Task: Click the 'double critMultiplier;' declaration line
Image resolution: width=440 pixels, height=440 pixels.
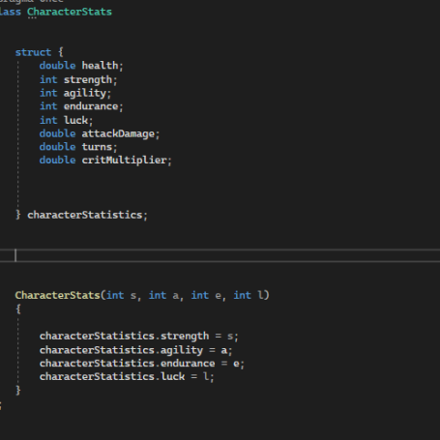Action: coord(105,161)
